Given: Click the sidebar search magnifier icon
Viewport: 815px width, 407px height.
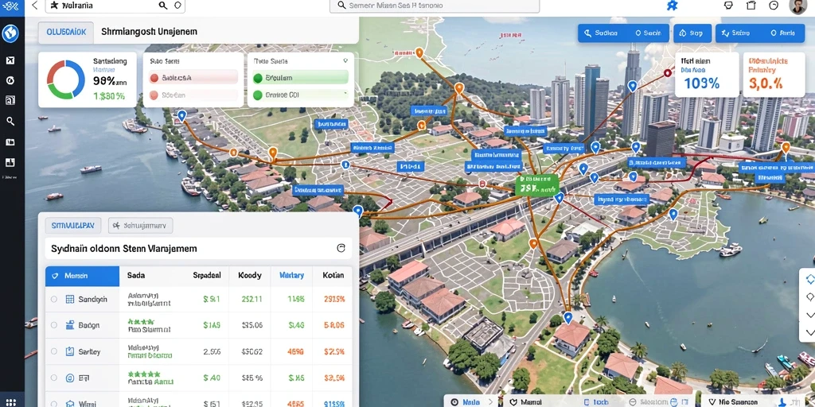Looking at the screenshot, I should 10,121.
